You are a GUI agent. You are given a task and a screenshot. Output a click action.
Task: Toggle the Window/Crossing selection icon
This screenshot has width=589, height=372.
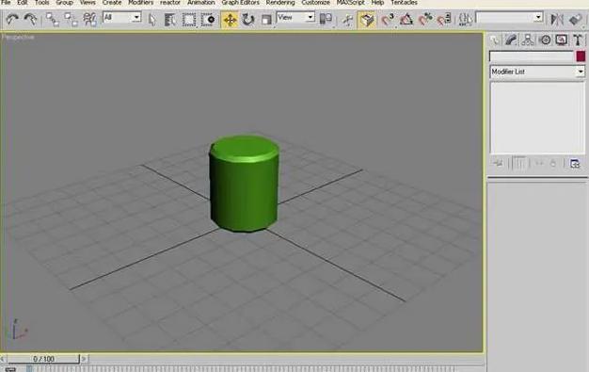tap(208, 20)
